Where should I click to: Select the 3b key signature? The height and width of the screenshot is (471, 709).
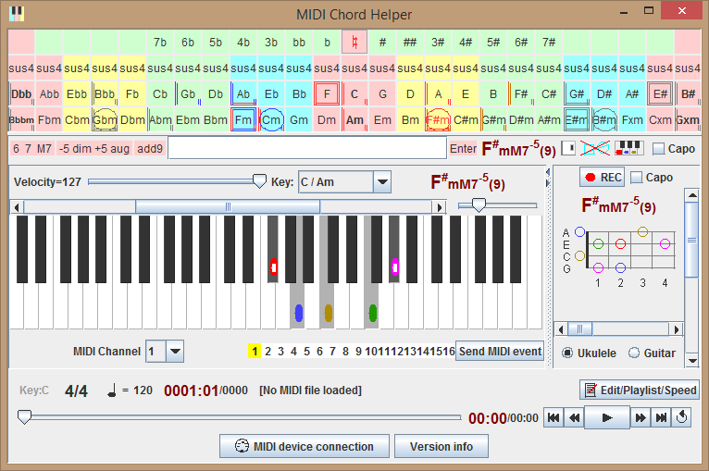271,42
